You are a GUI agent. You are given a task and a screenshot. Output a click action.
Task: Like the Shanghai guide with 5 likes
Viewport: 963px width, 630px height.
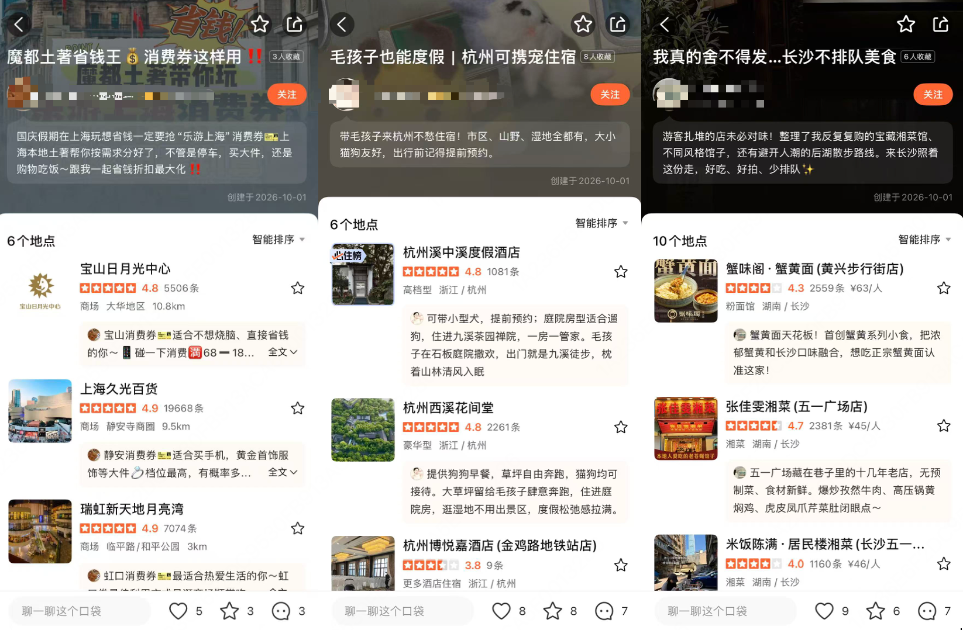coord(178,611)
